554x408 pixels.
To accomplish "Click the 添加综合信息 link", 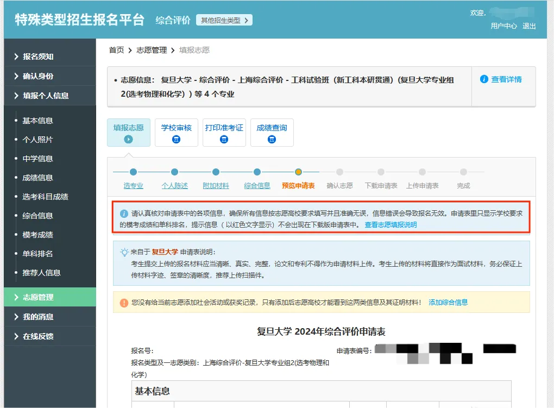I will [x=448, y=302].
